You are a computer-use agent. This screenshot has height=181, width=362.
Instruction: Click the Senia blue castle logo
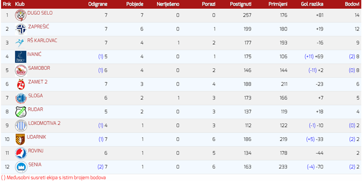(21, 167)
